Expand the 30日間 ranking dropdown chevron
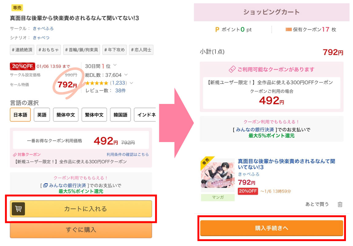The width and height of the screenshot is (353, 246). tap(115, 65)
